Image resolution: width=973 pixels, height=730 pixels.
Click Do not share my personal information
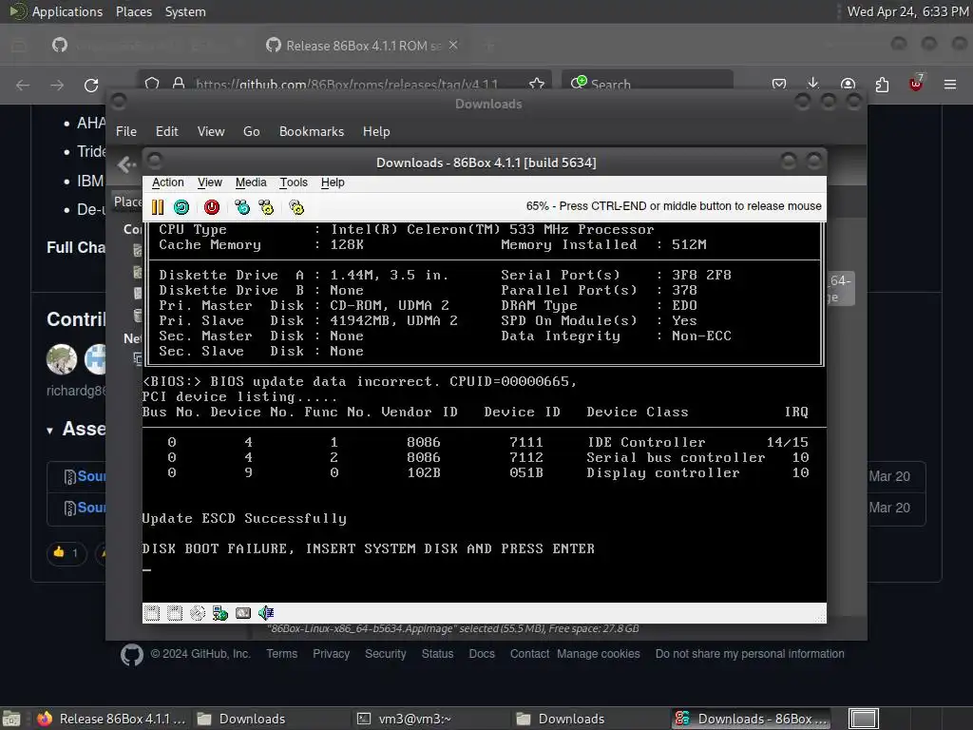[750, 654]
